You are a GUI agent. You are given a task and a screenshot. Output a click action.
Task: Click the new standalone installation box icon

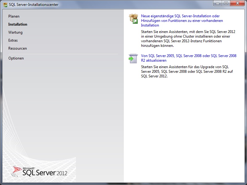[x=133, y=19]
